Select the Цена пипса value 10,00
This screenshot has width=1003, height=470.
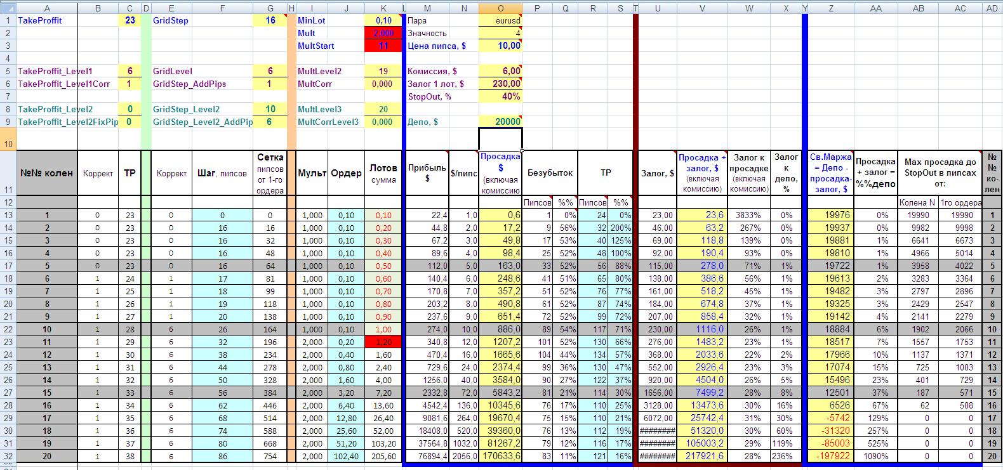coord(500,46)
